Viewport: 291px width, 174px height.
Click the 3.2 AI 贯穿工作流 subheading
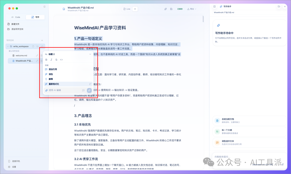(86, 159)
